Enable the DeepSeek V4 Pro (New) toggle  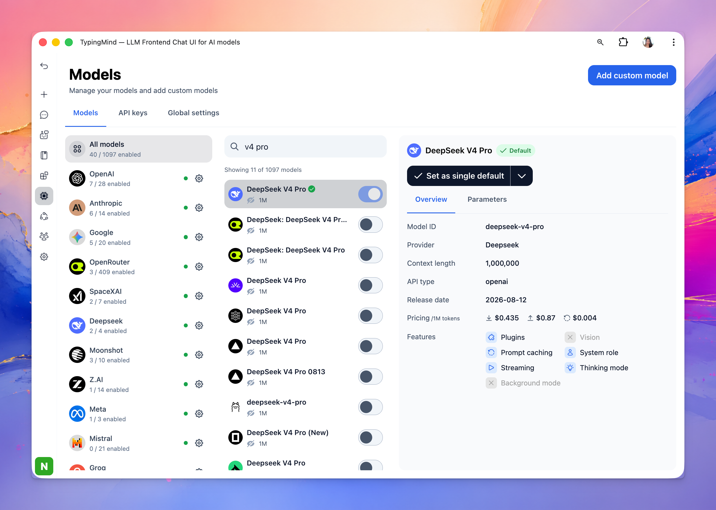coord(370,438)
